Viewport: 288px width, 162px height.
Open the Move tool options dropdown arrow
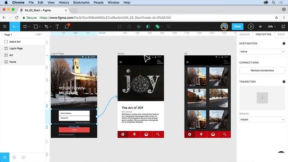pyautogui.click(x=18, y=27)
